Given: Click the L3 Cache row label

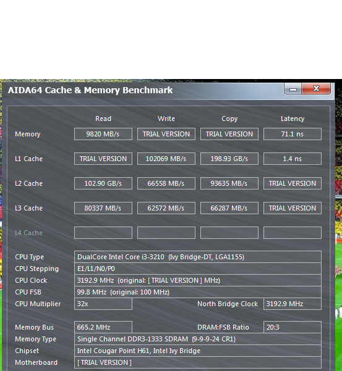Looking at the screenshot, I should [x=28, y=208].
